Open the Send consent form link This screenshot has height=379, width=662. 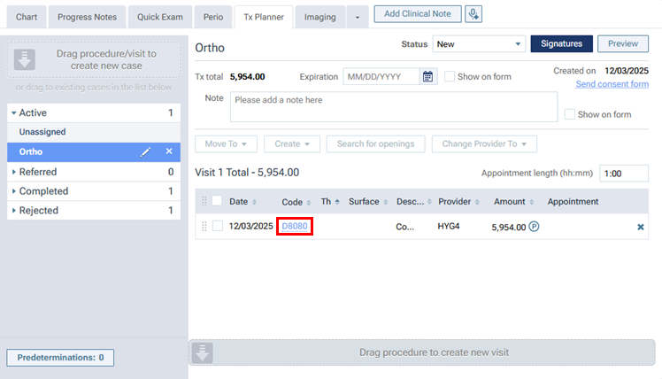612,84
